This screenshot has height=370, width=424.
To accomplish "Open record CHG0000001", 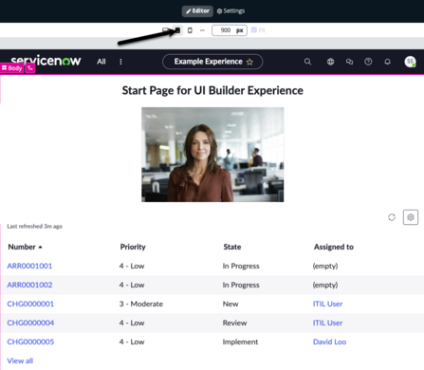I will (30, 304).
